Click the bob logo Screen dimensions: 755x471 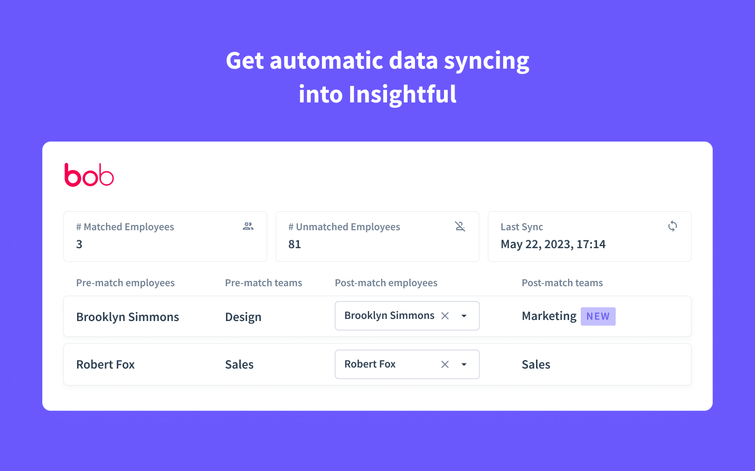89,174
